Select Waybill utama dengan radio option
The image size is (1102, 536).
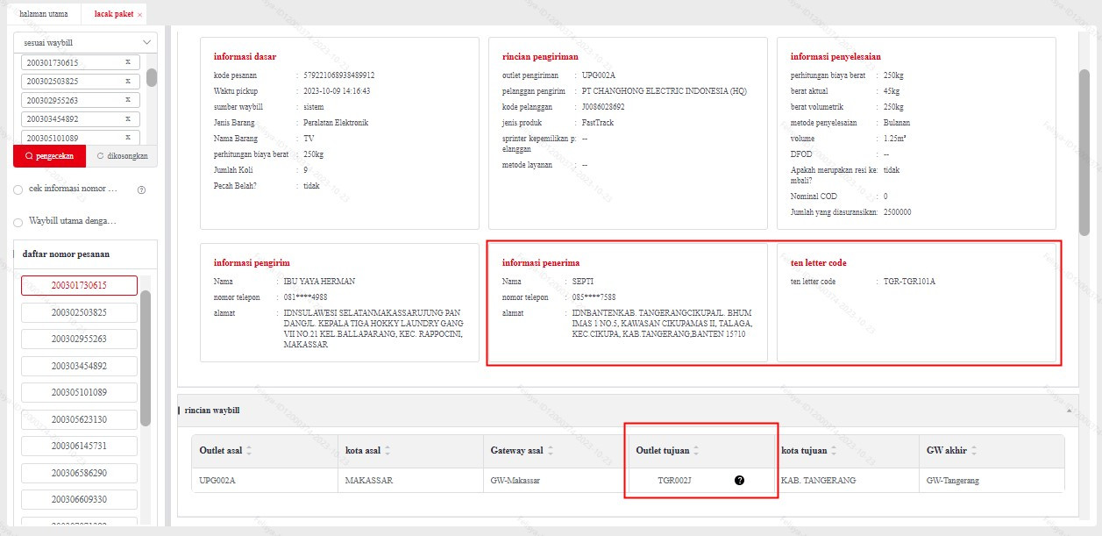(19, 221)
